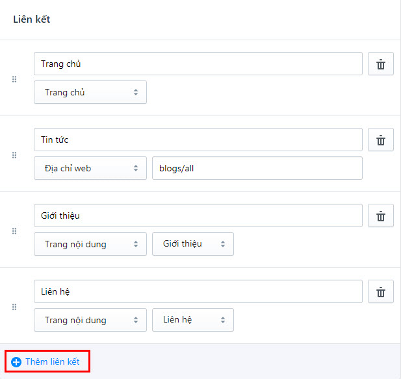Open the Liên hệ page selector dropdown
This screenshot has height=379, width=401.
point(193,320)
